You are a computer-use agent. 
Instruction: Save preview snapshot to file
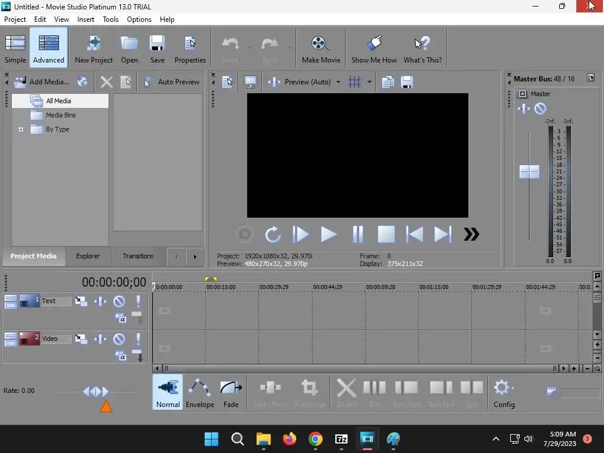pyautogui.click(x=407, y=81)
